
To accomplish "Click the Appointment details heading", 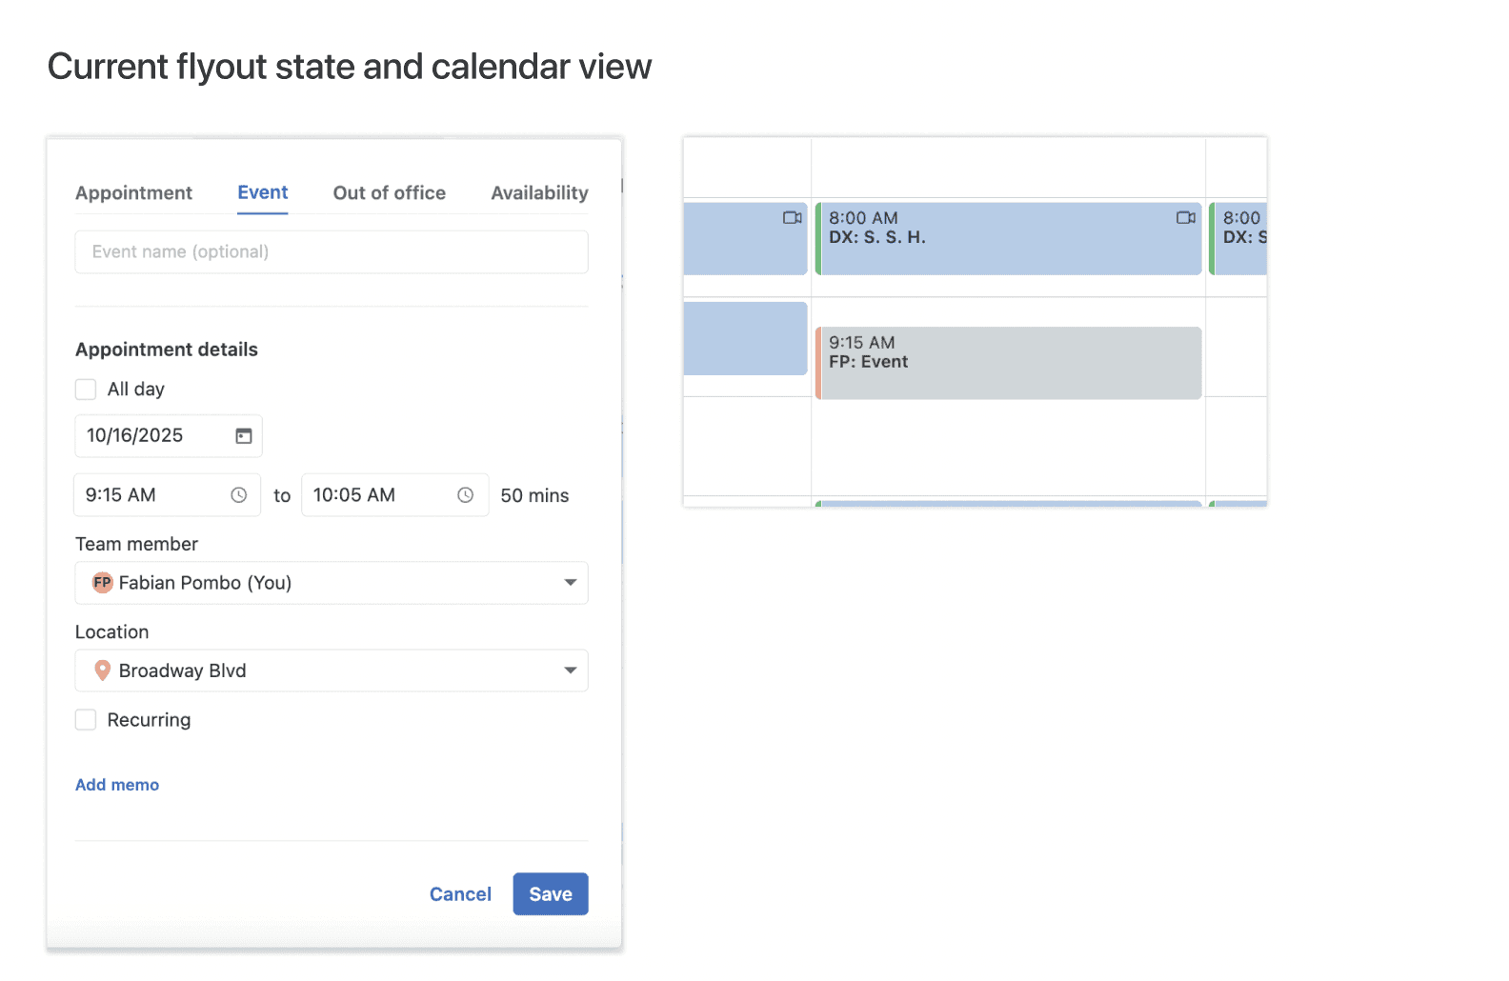I will tap(167, 350).
